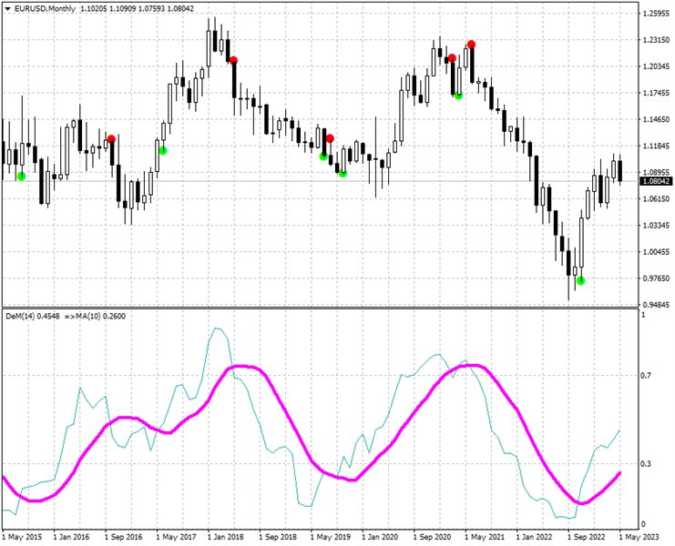
Task: Click the 1 May 2023 date label
Action: [x=639, y=537]
